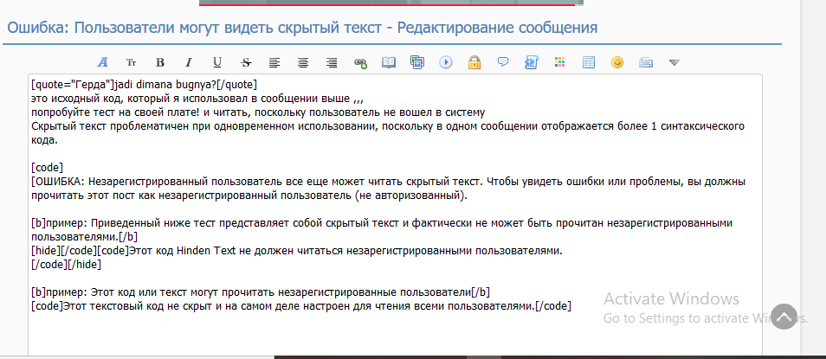Toggle bold formatting
The width and height of the screenshot is (826, 359).
[160, 62]
